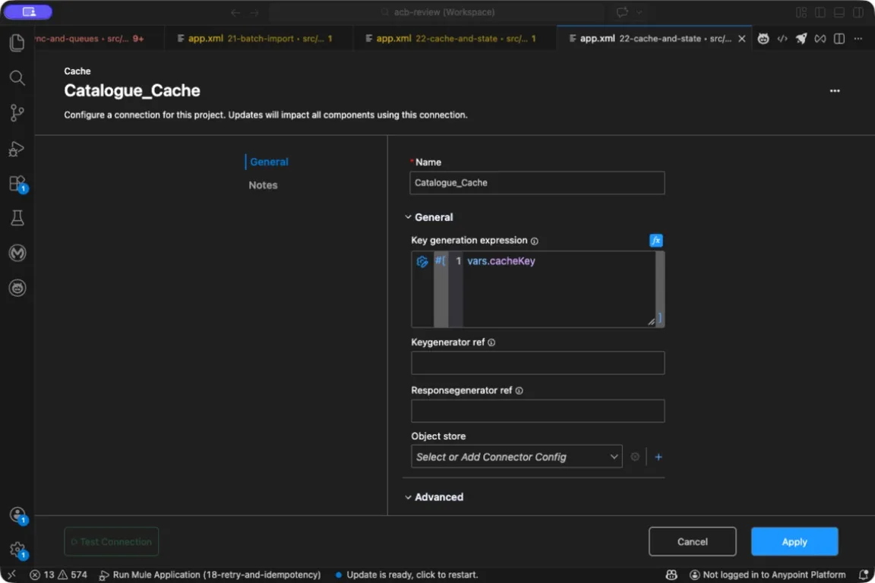Open the Search view in activity bar
Viewport: 875px width, 583px height.
17,77
